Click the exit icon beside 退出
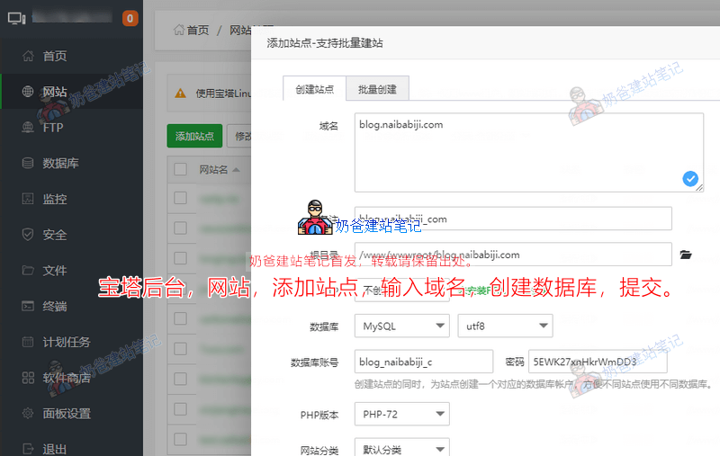 click(x=28, y=449)
